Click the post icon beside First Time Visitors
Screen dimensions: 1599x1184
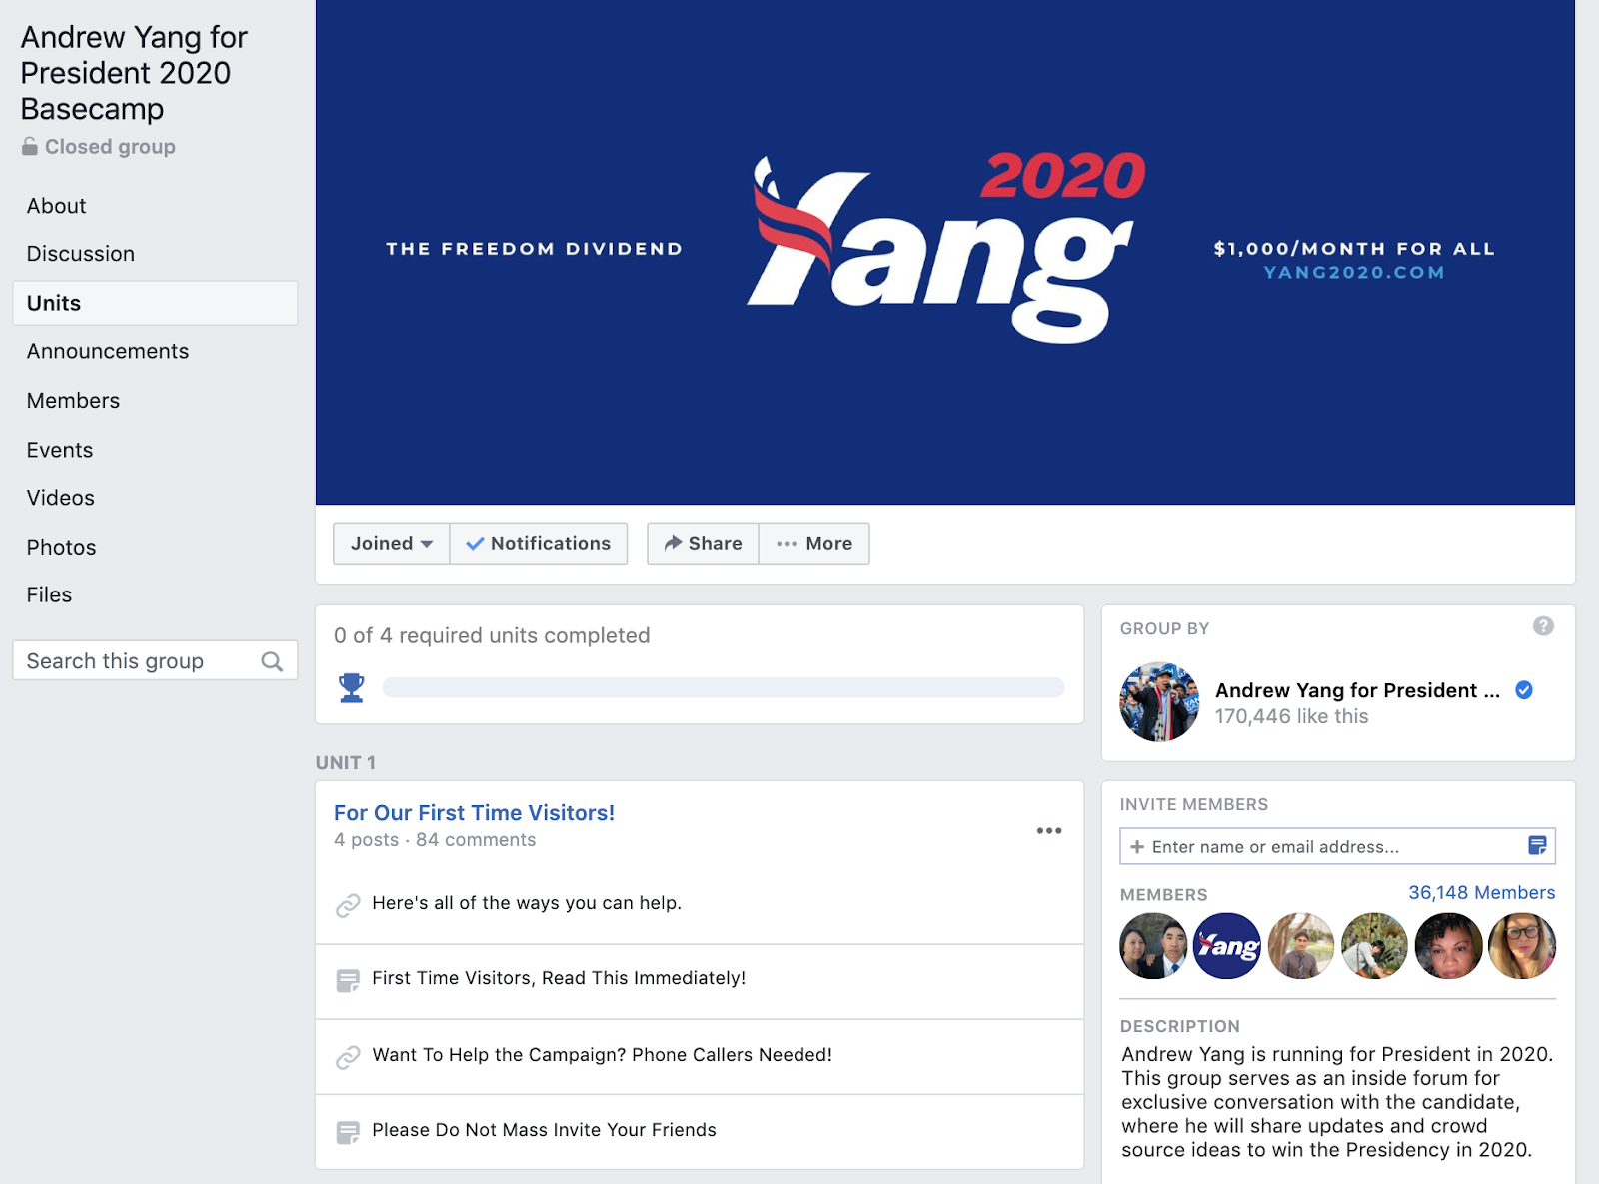point(348,980)
